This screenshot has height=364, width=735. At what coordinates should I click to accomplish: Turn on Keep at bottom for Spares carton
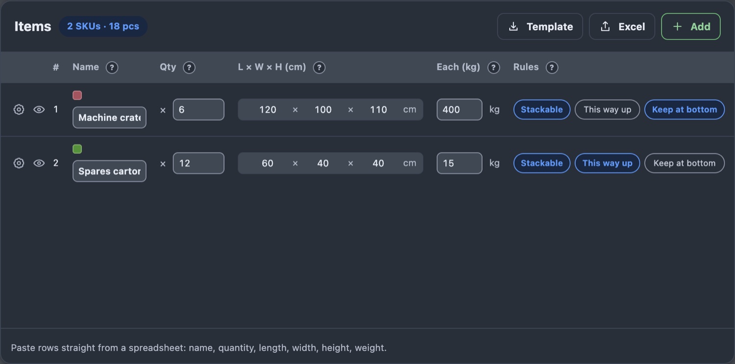(x=685, y=163)
